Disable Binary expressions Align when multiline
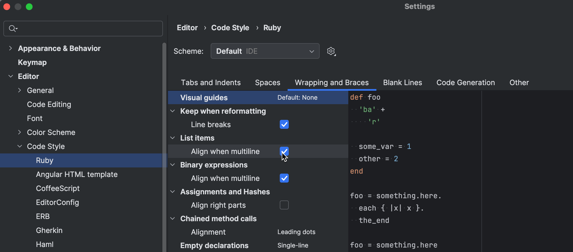Screen dimensions: 573x252 click(x=284, y=178)
